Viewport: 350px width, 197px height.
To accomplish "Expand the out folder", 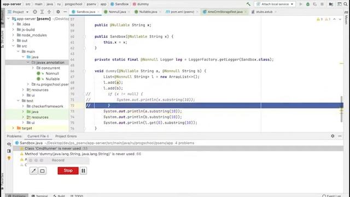I will pos(13,40).
